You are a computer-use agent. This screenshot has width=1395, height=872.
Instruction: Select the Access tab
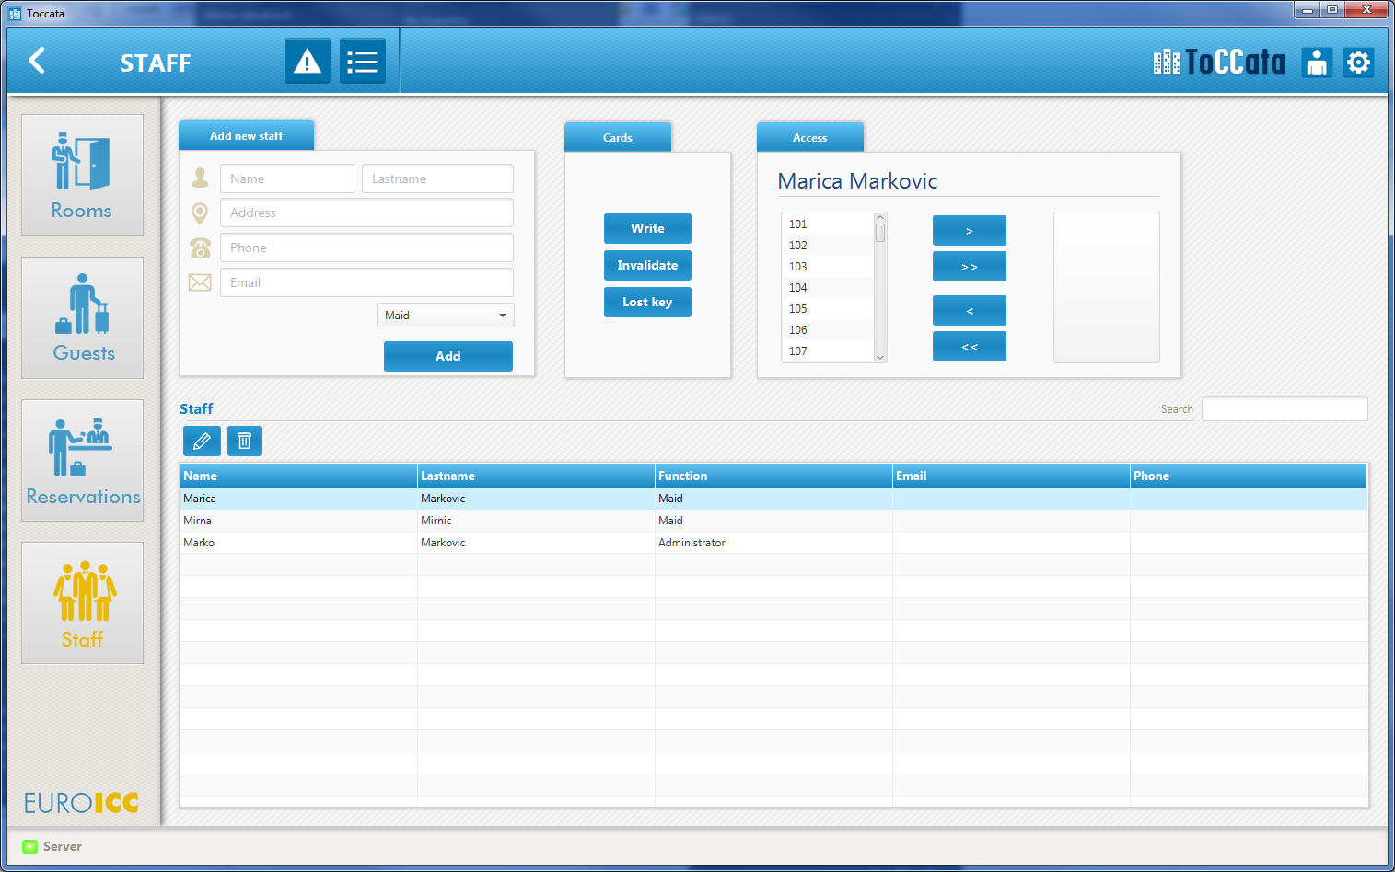(809, 137)
